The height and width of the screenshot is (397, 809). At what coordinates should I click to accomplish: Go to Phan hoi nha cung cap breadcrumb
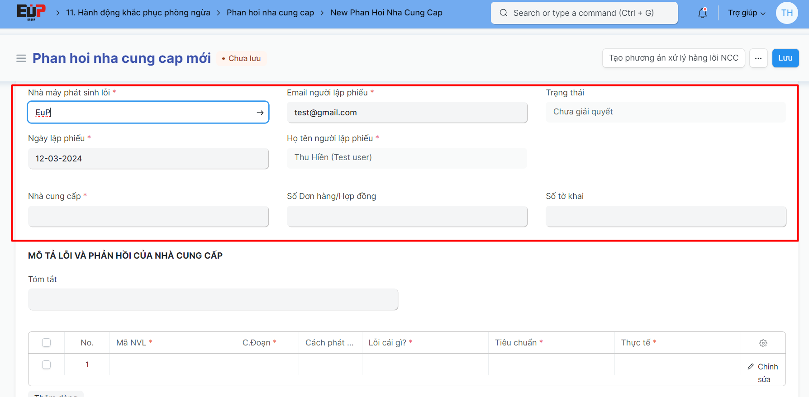point(270,13)
